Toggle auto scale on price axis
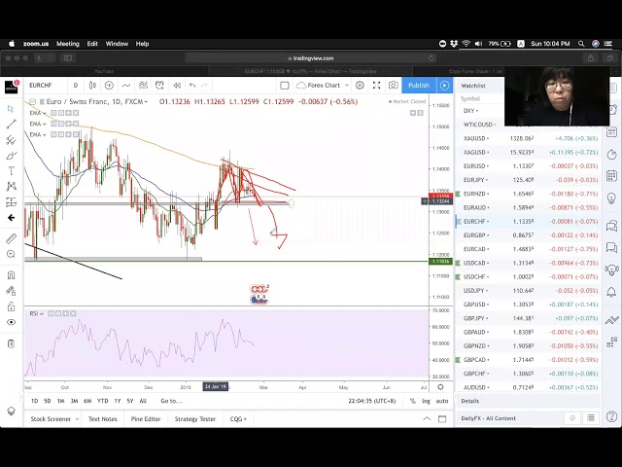The width and height of the screenshot is (622, 467). click(x=442, y=401)
